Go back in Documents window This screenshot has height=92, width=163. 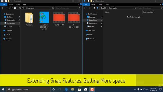(x=3, y=8)
